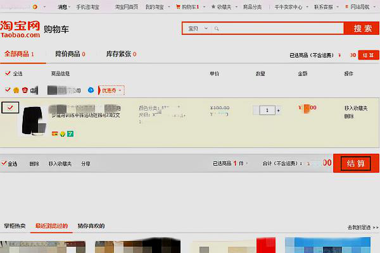
Task: Click 删除 in the item row
Action: (349, 116)
